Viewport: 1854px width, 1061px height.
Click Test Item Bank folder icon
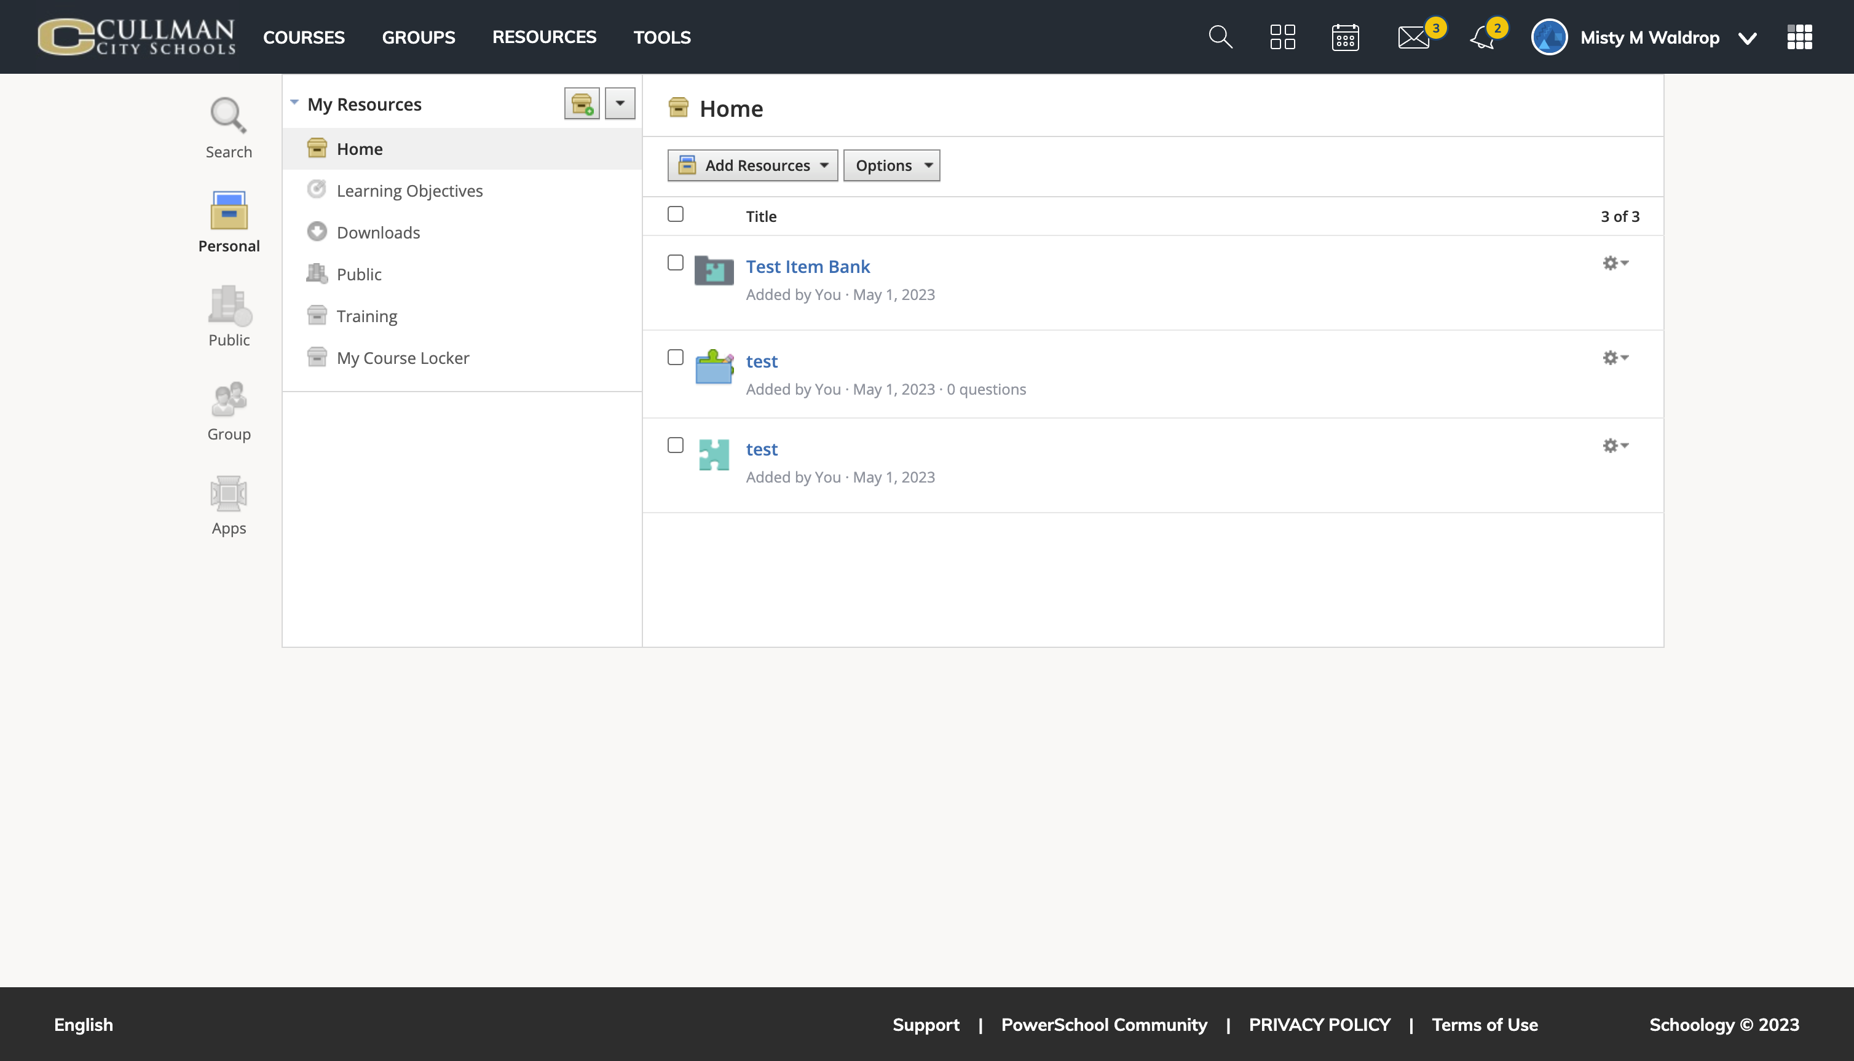[714, 270]
